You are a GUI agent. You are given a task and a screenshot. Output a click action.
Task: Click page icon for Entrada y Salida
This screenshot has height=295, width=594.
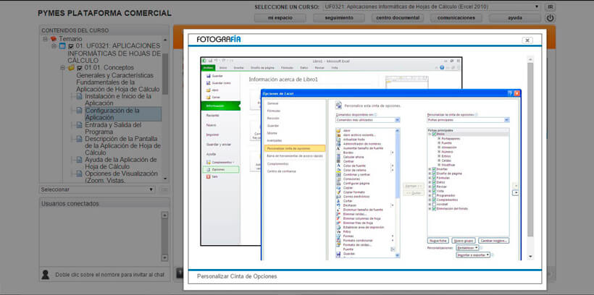coord(80,125)
